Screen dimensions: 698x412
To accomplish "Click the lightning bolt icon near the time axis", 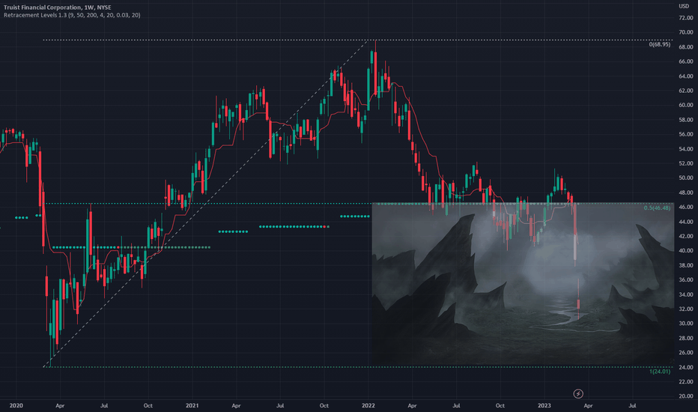I will [x=578, y=394].
